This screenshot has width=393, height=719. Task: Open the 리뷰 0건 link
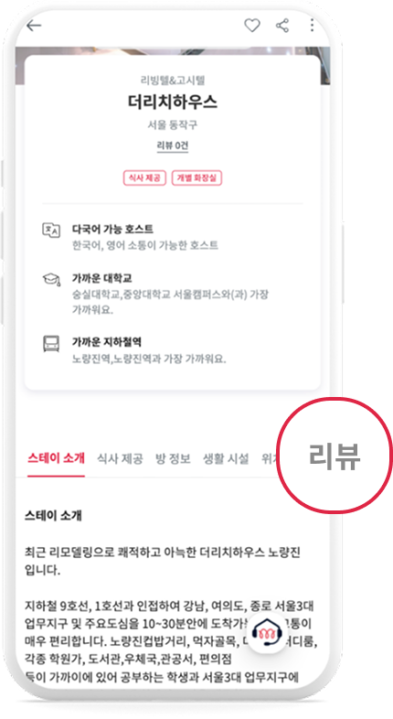(x=172, y=145)
